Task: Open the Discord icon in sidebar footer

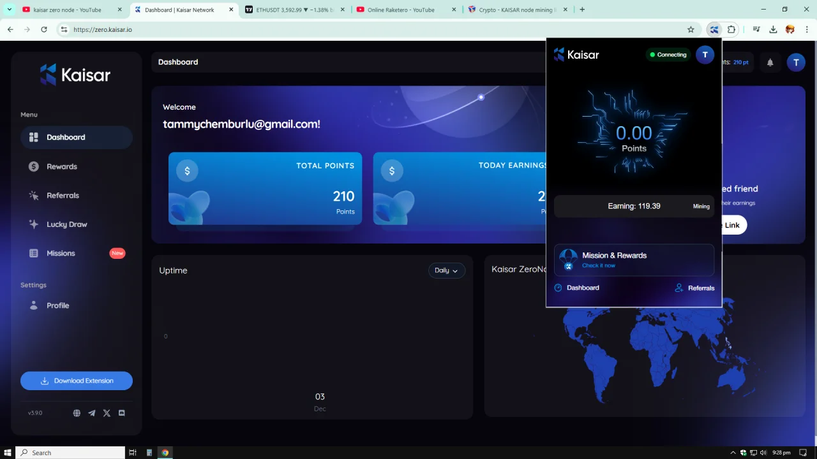Action: pyautogui.click(x=122, y=413)
